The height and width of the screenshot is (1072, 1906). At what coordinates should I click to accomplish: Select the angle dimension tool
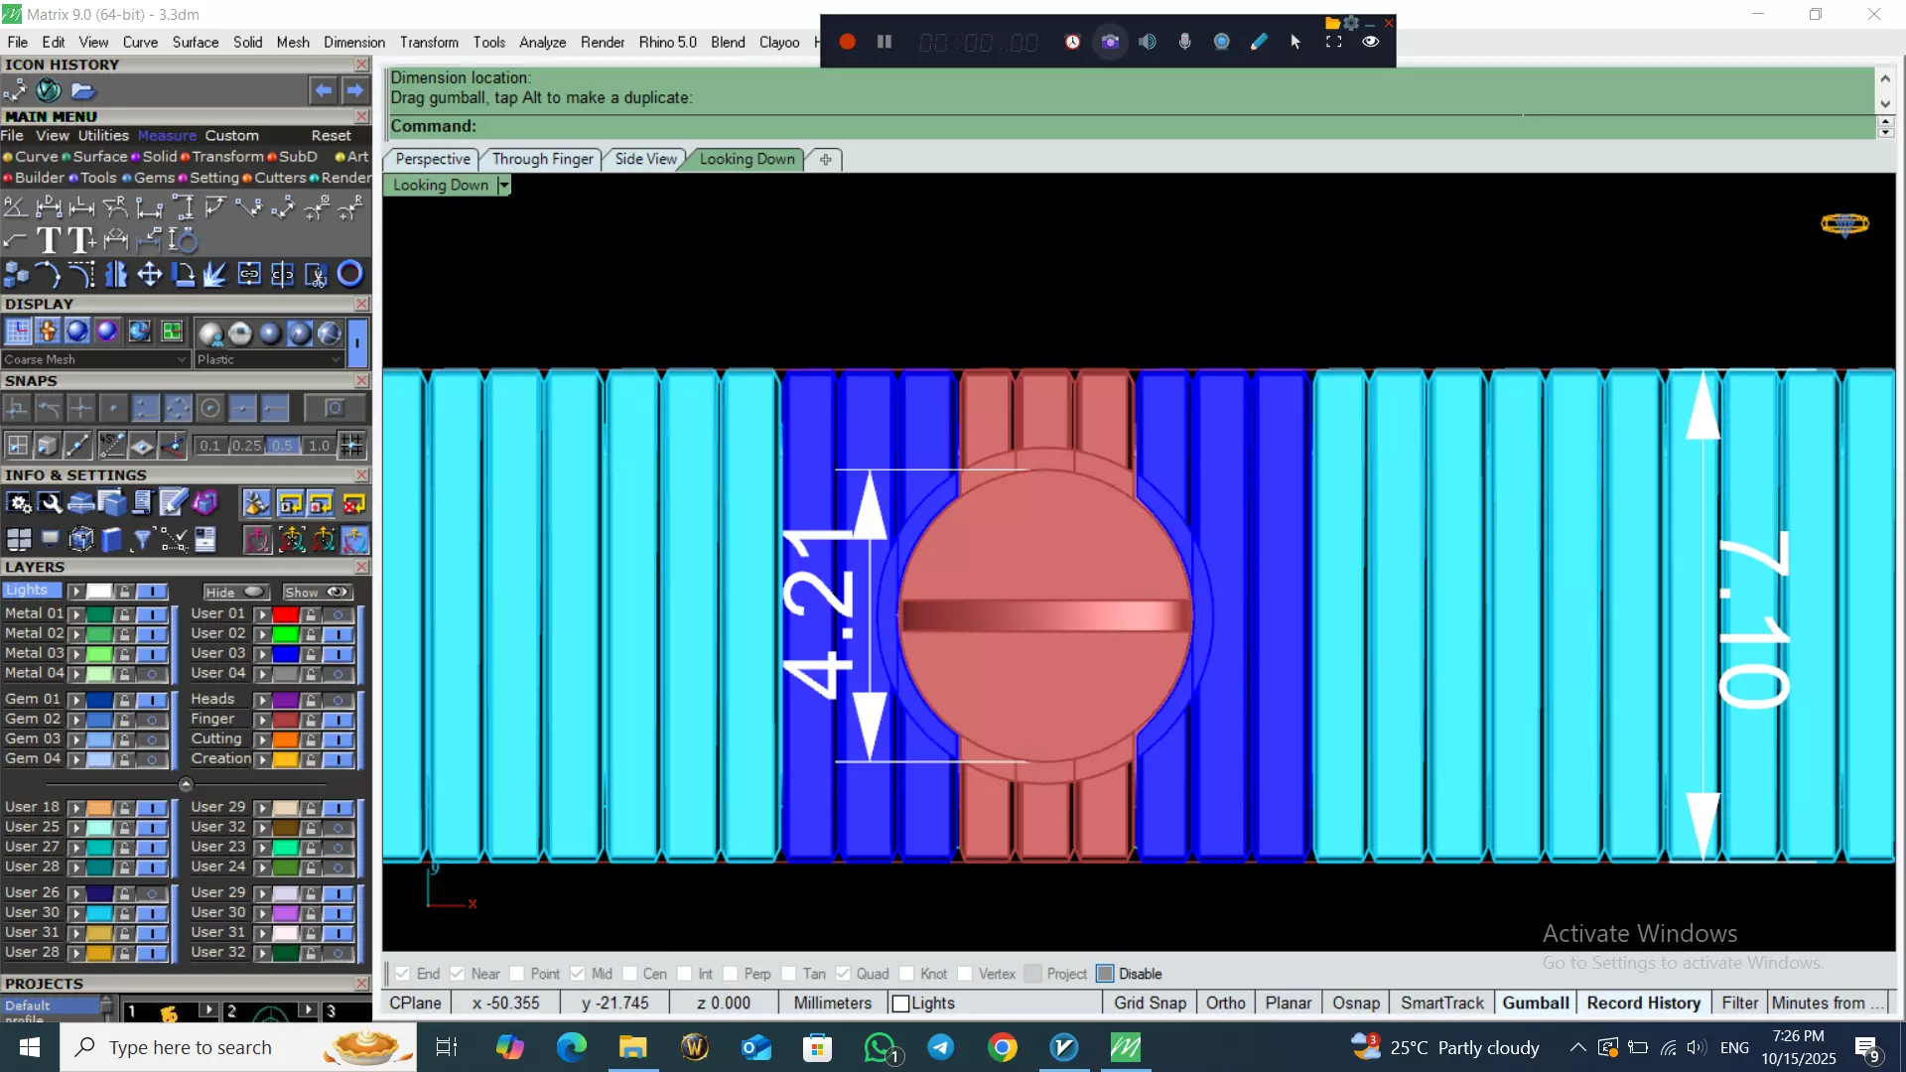(x=15, y=206)
